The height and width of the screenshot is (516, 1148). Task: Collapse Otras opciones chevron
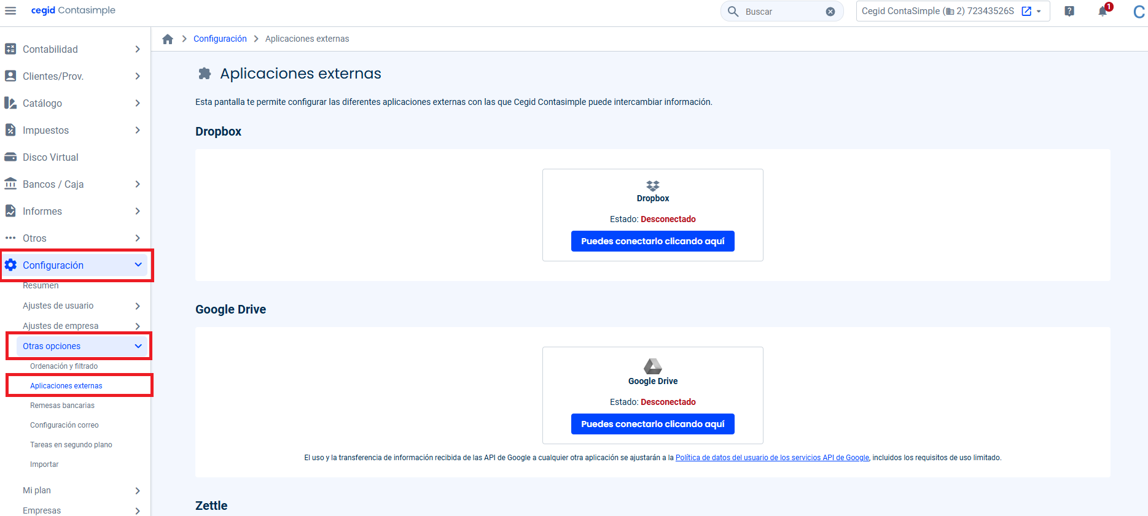tap(138, 346)
